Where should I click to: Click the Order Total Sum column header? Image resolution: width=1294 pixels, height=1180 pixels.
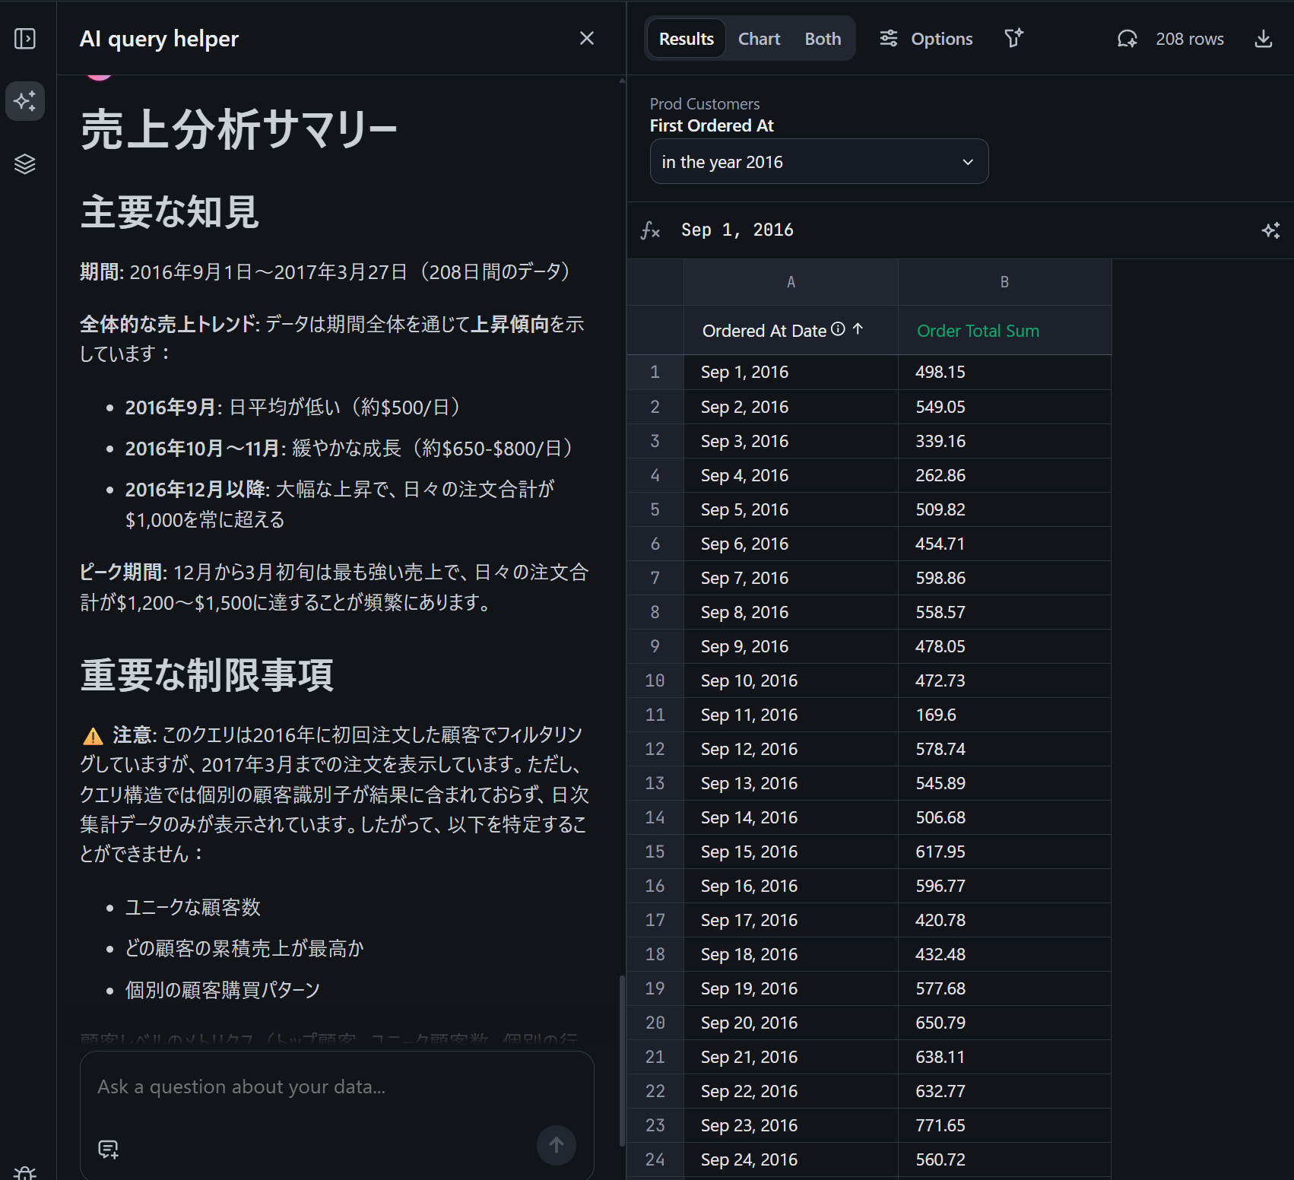coord(978,331)
